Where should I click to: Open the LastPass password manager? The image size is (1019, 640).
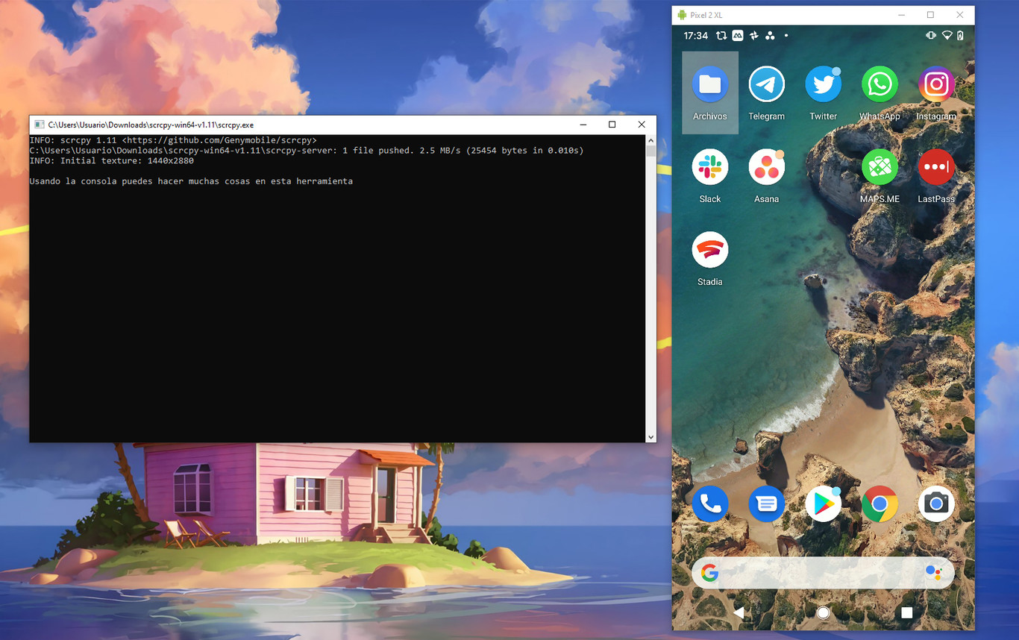936,166
